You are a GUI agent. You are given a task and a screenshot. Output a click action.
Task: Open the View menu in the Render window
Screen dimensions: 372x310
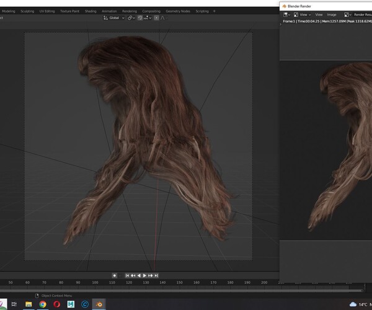[x=319, y=15]
